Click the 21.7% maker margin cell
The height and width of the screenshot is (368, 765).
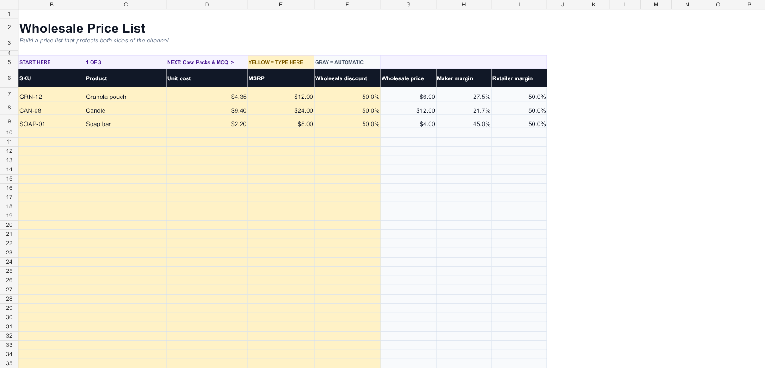pos(464,108)
